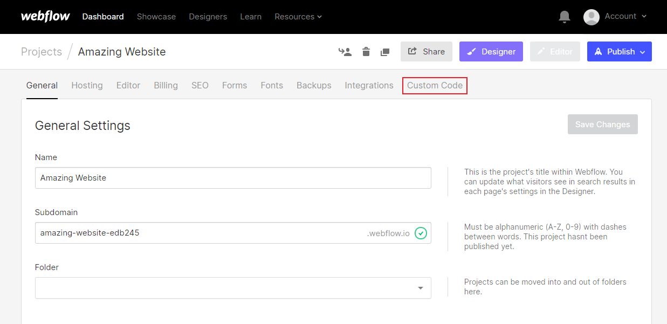Switch to the Editor settings tab

click(128, 85)
